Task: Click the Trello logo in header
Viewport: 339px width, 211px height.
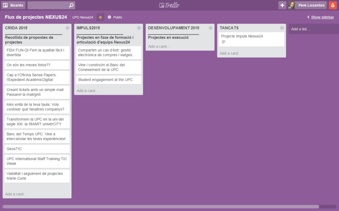Action: click(x=169, y=5)
